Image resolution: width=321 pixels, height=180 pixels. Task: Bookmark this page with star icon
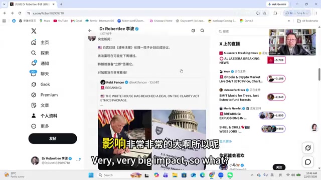click(x=264, y=13)
